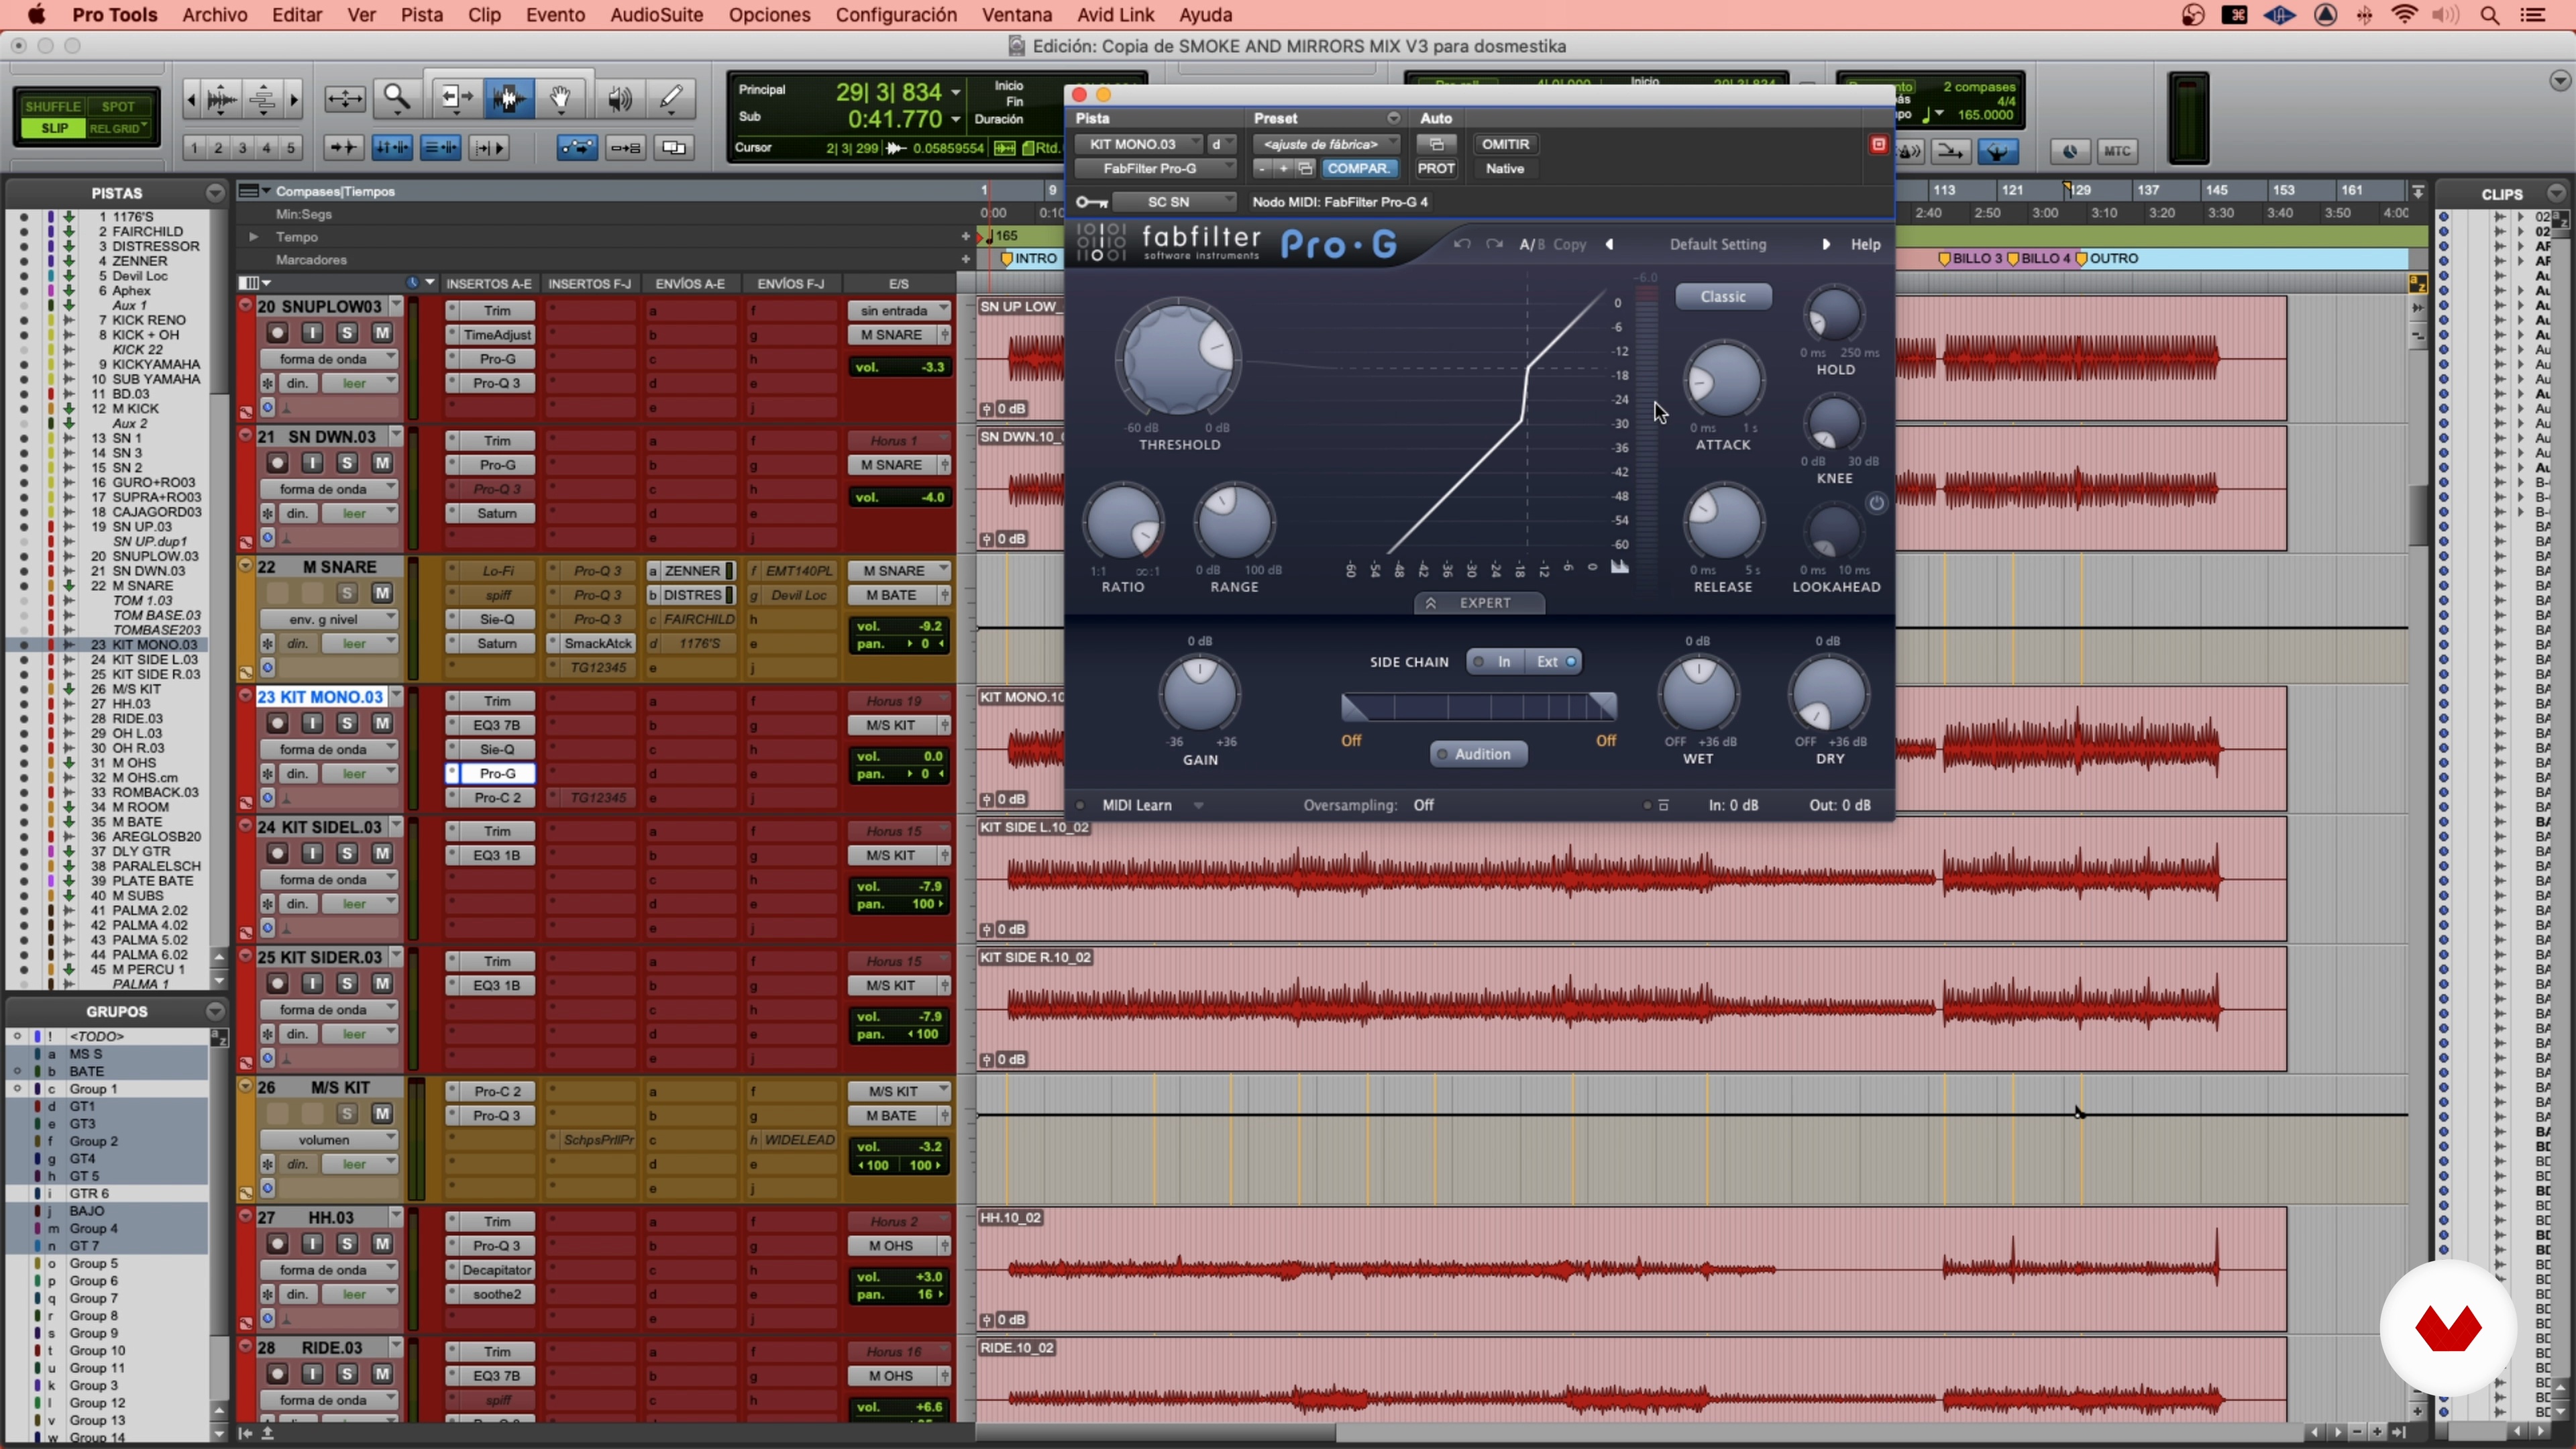Click the Zoom Toggle arrows icon
Viewport: 2576px width, 1449px height.
(x=345, y=98)
